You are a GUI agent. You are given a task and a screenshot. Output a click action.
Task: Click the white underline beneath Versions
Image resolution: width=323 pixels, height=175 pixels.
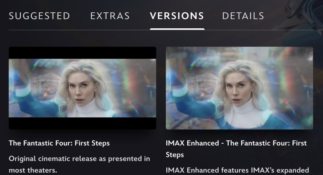177,29
